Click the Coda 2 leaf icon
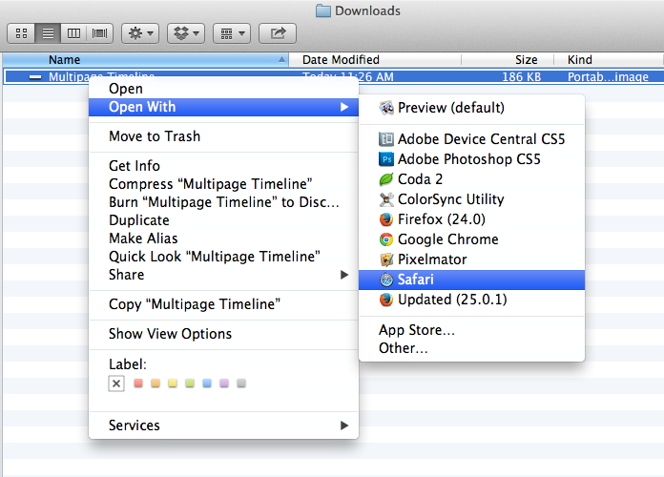Viewport: 664px width, 477px height. coord(386,179)
